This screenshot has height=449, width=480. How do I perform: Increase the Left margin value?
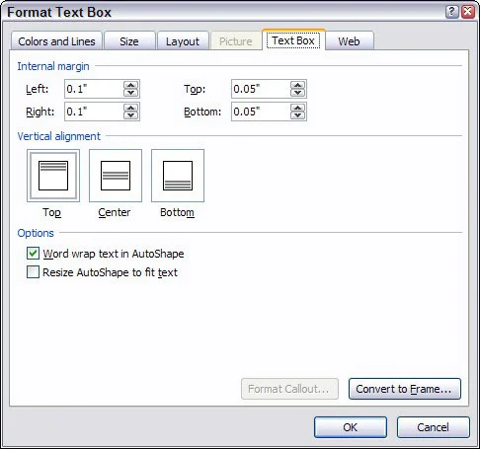point(131,85)
